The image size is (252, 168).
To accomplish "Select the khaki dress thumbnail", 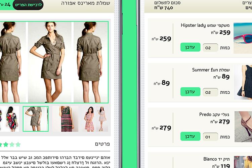I will click(36, 119).
